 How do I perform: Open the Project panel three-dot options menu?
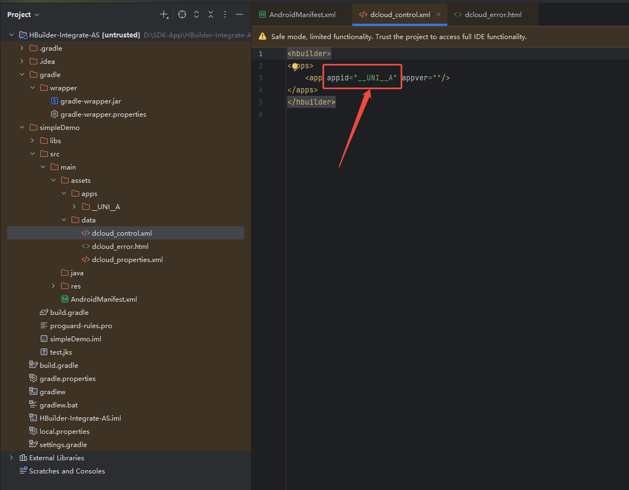[225, 15]
